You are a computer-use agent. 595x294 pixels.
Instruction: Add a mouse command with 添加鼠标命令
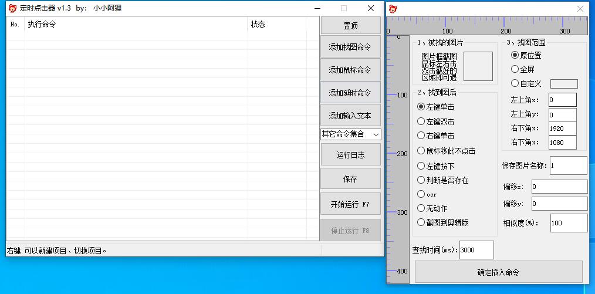(350, 70)
